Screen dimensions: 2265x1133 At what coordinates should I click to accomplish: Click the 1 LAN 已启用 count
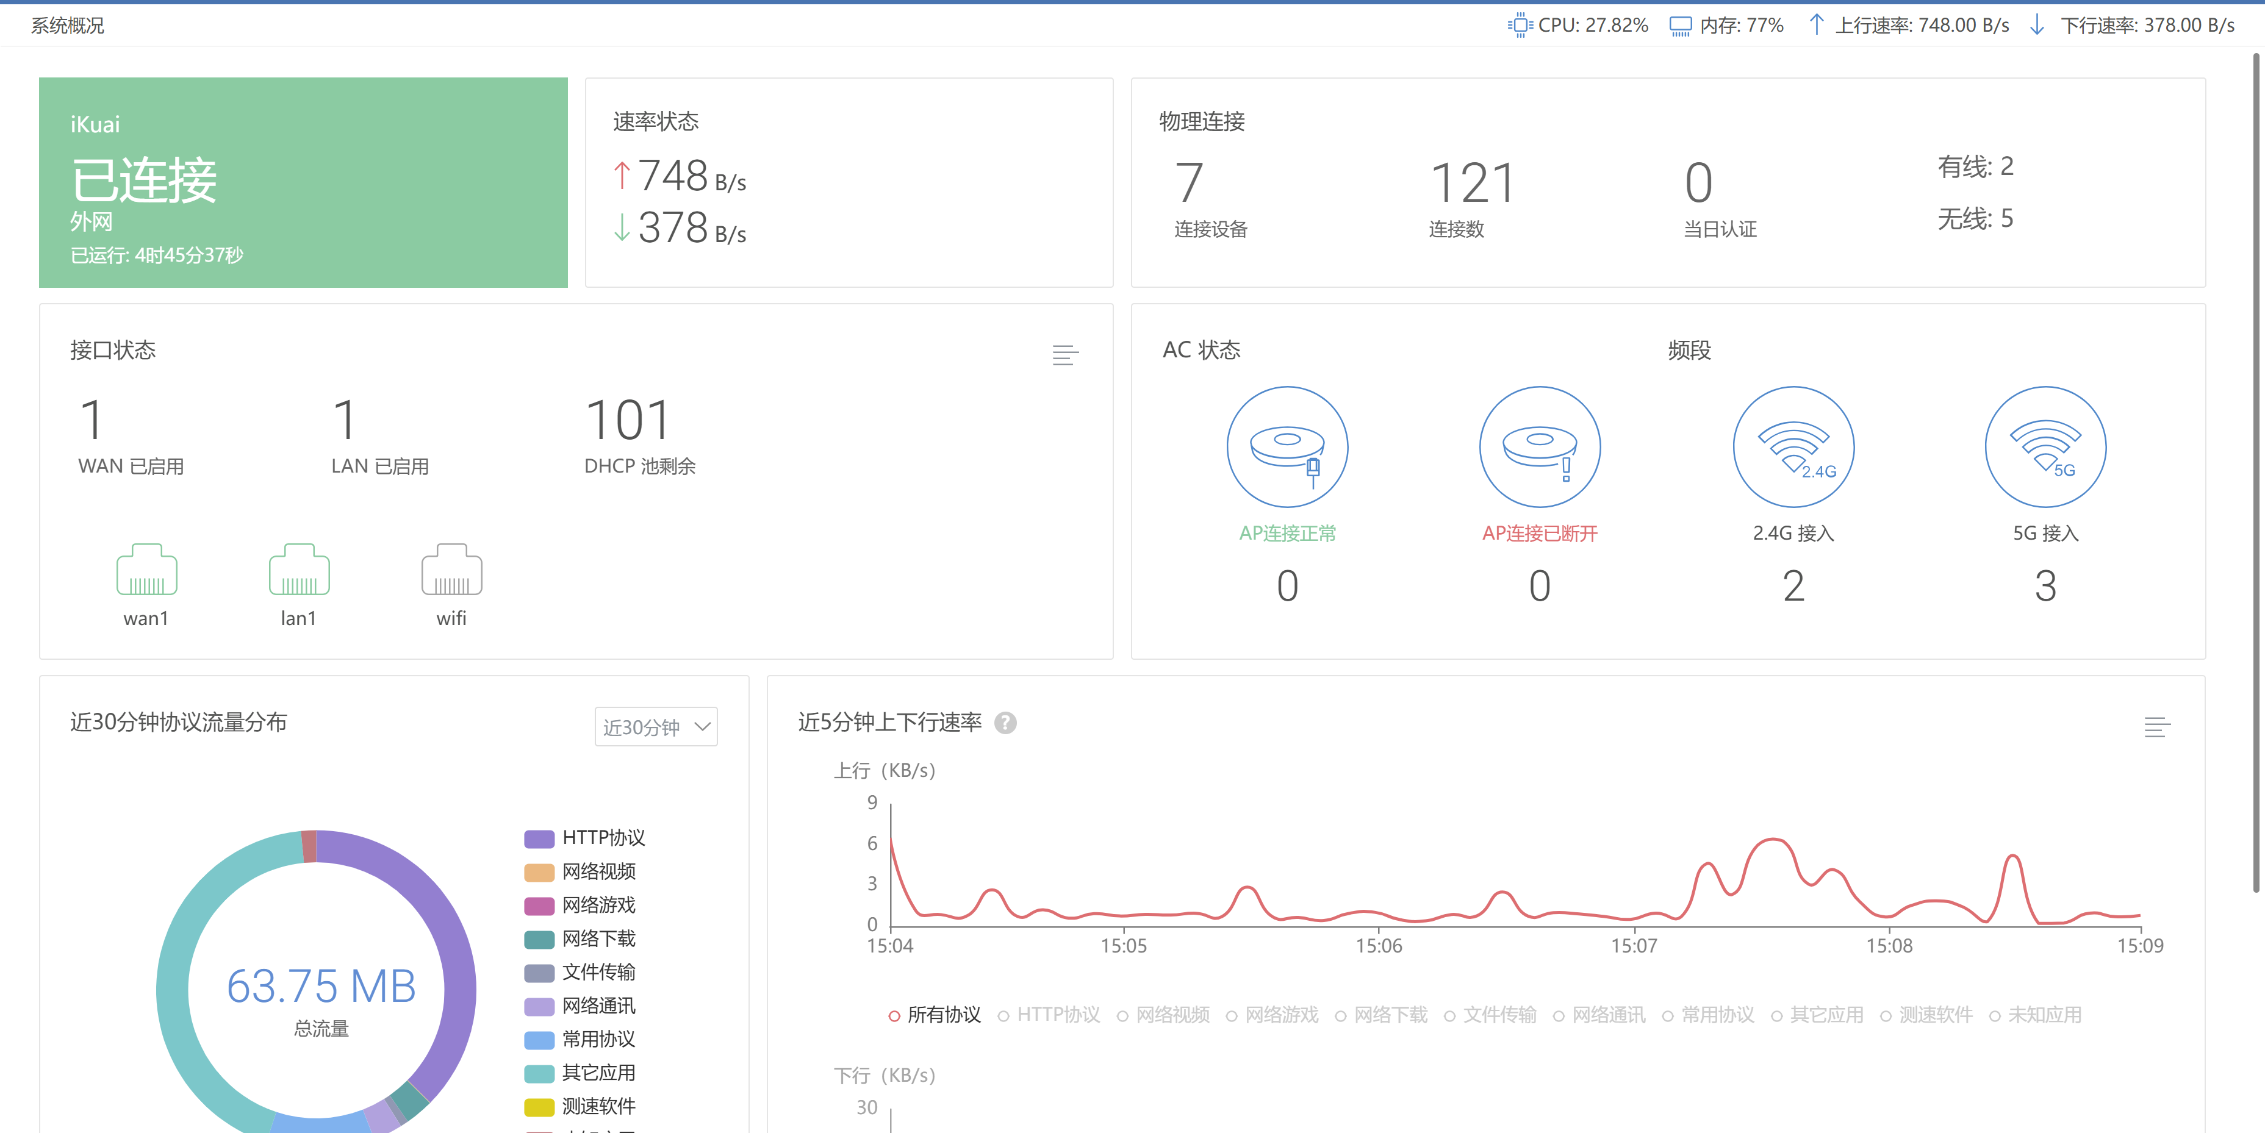click(x=345, y=420)
